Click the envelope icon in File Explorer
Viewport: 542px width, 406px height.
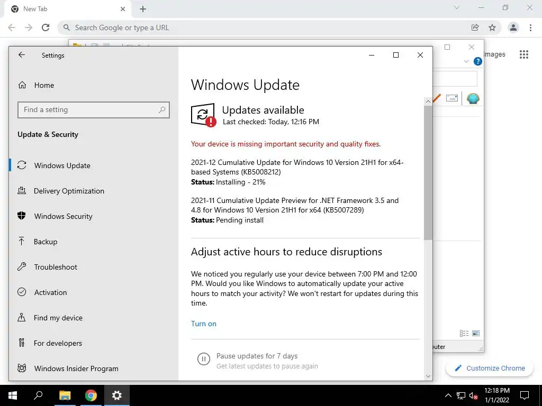point(452,98)
